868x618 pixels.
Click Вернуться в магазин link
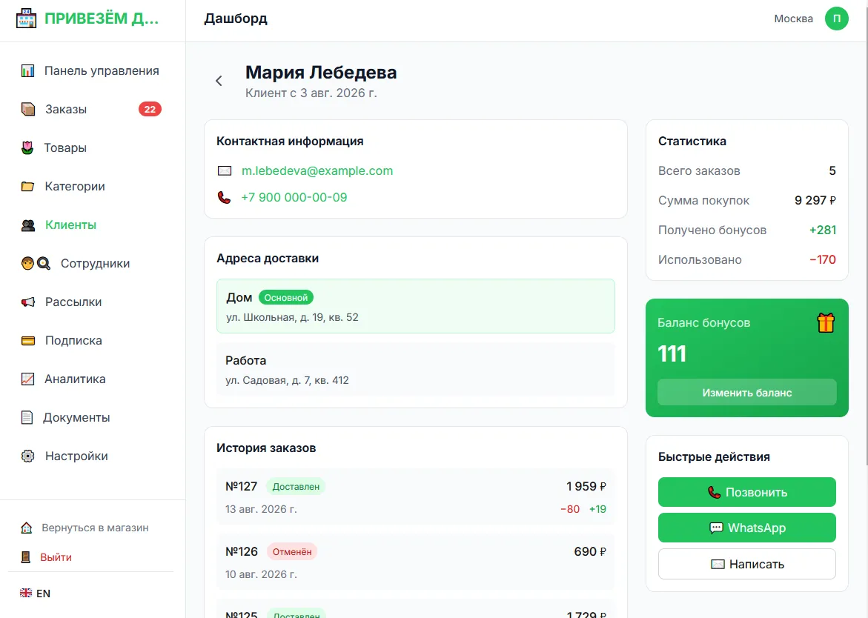95,528
